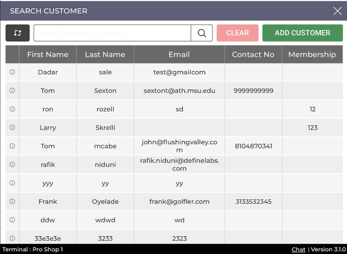Click the ADD CUSTOMER button
Viewport: 347px width, 254px height.
pyautogui.click(x=303, y=33)
